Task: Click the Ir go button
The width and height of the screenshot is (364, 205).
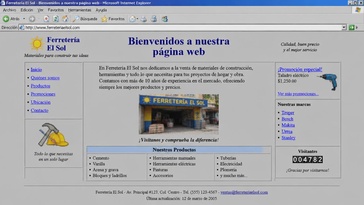Action: 353,28
